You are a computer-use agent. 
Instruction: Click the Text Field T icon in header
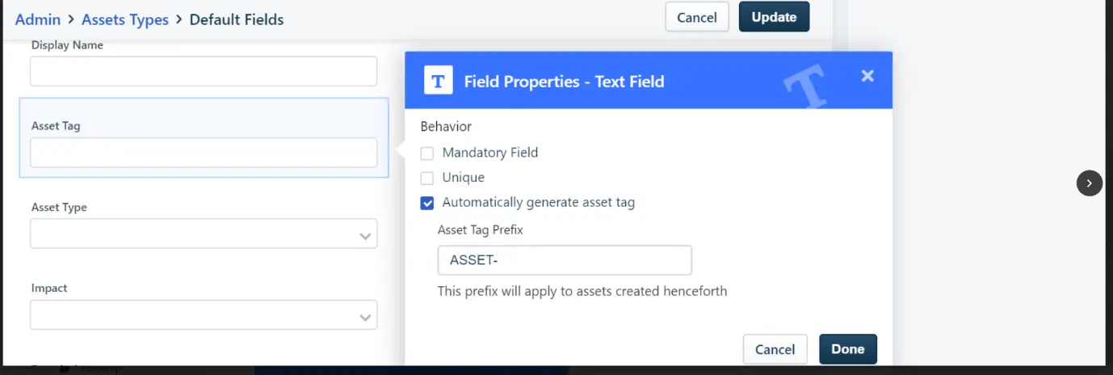click(438, 81)
